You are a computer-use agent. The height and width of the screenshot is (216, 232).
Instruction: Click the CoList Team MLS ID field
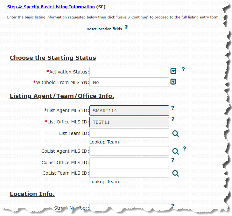click(x=129, y=173)
